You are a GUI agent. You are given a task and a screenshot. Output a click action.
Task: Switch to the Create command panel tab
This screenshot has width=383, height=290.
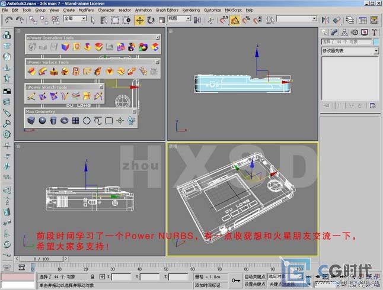click(x=324, y=32)
